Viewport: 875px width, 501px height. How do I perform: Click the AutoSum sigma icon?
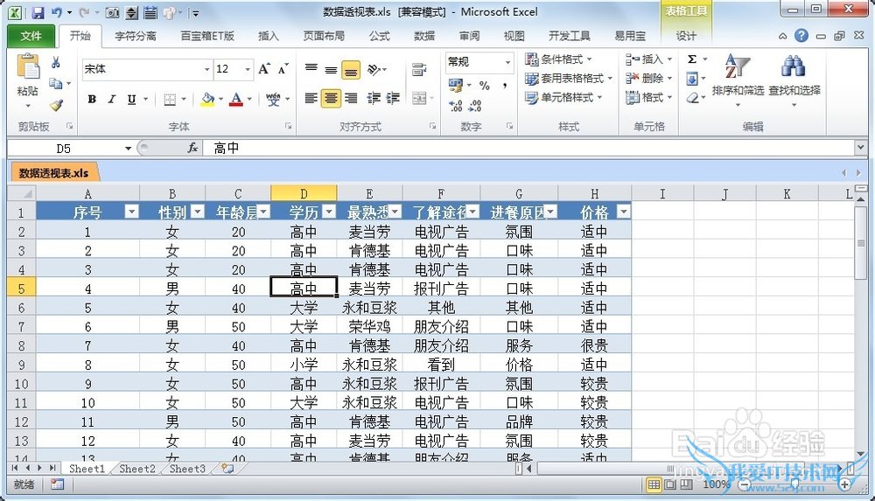point(692,59)
